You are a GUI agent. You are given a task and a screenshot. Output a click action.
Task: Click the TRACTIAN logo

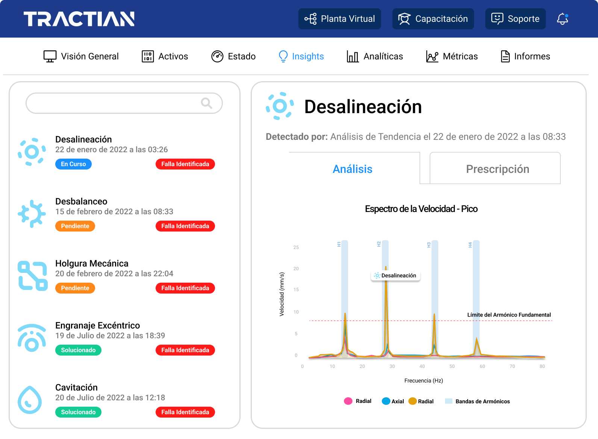[x=79, y=19]
